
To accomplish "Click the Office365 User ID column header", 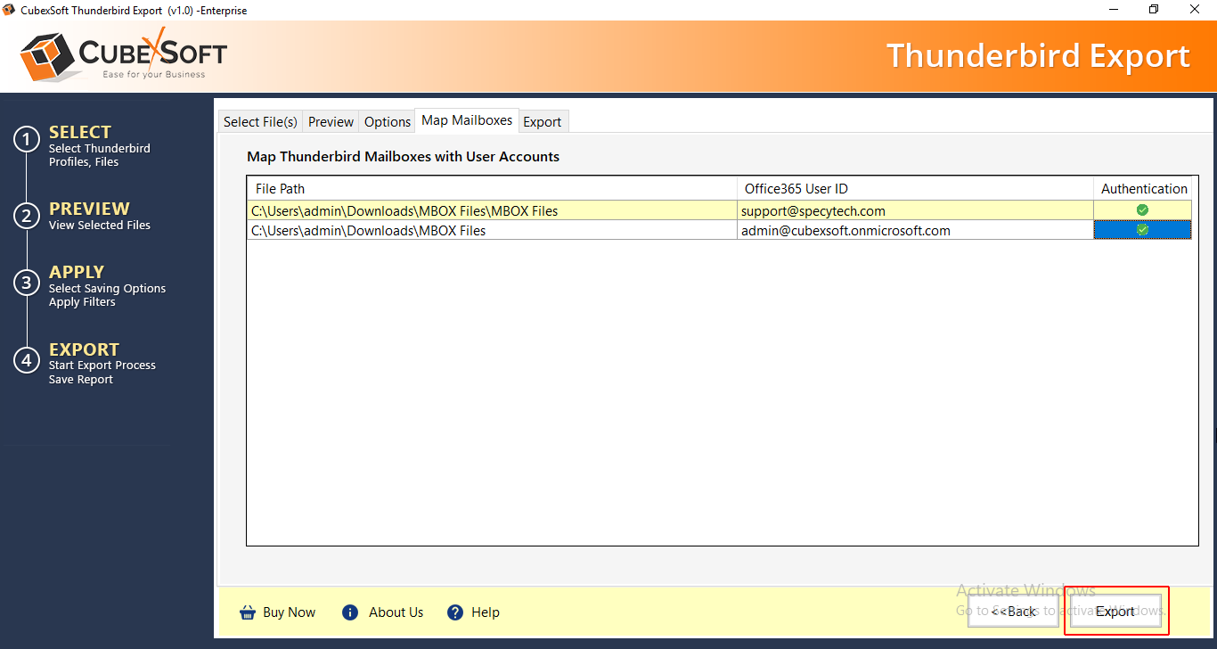I will pyautogui.click(x=915, y=189).
